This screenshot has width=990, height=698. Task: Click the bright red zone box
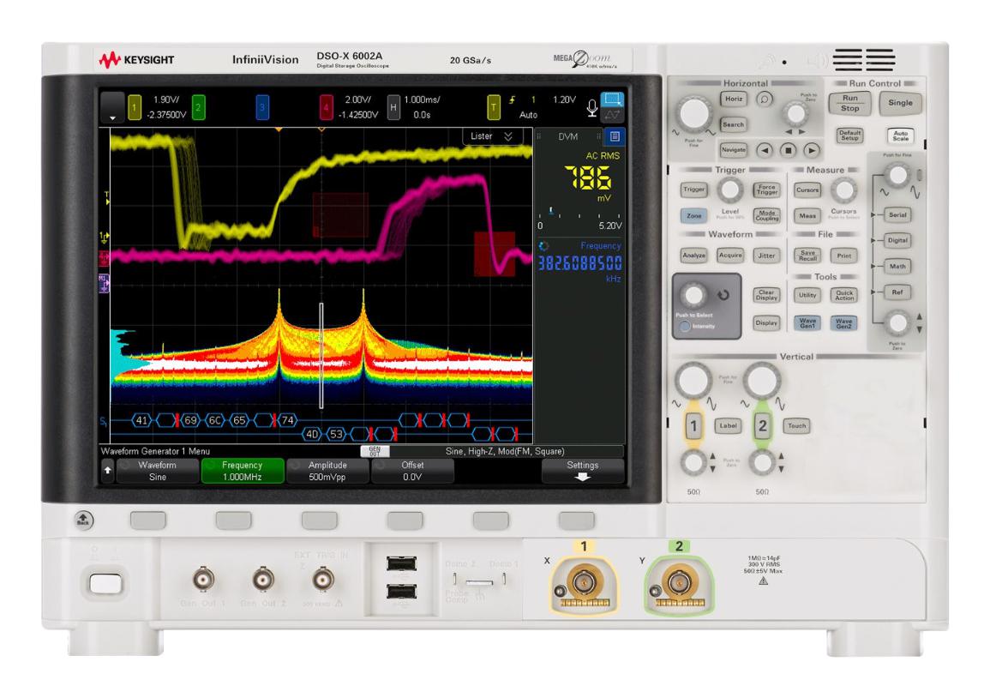coord(495,253)
